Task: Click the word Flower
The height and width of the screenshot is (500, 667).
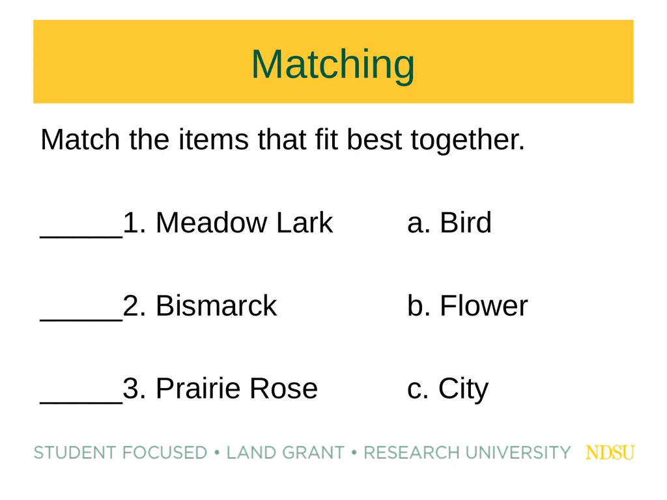Action: pos(484,306)
